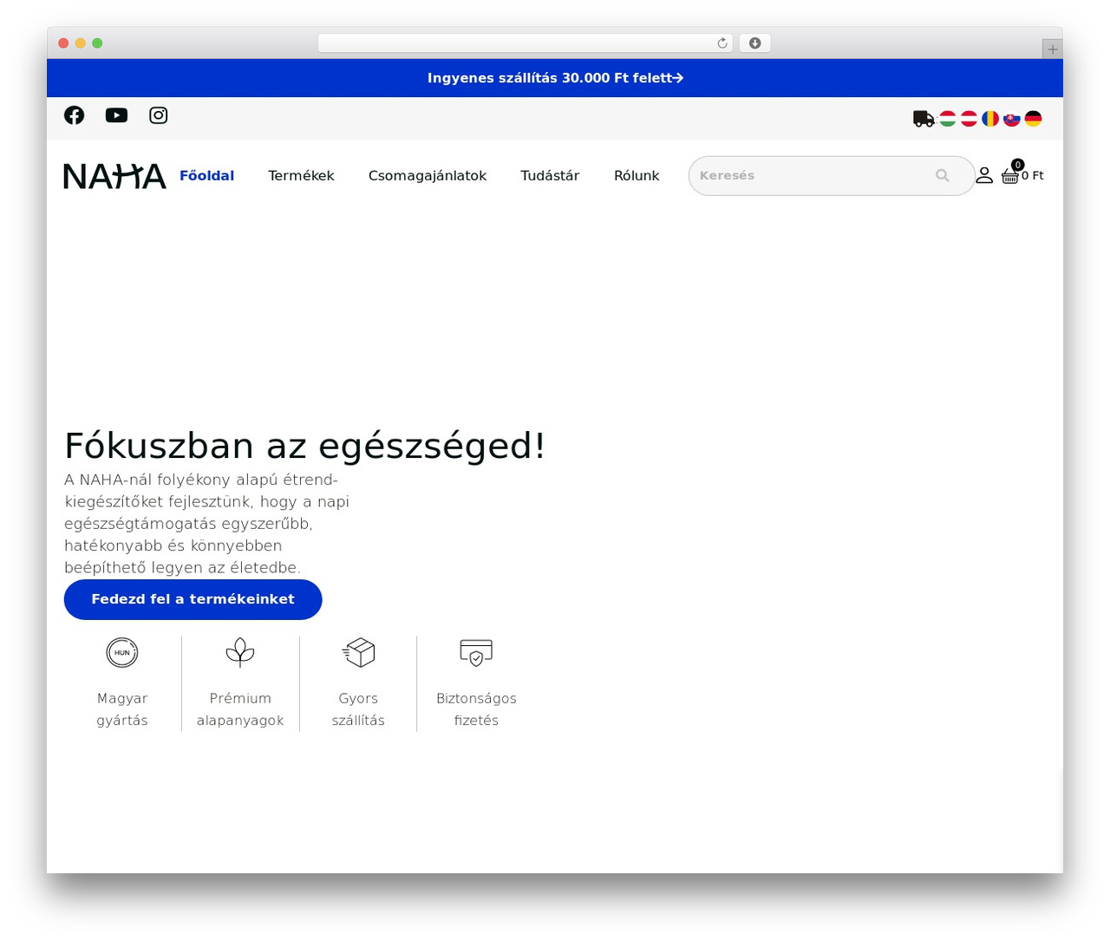Select the Slovak flag
This screenshot has width=1110, height=940.
pos(1012,119)
